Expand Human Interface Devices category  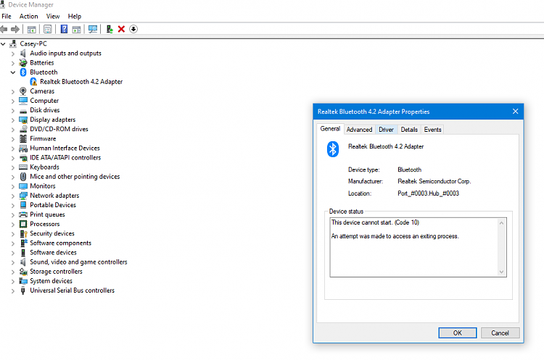pos(13,148)
